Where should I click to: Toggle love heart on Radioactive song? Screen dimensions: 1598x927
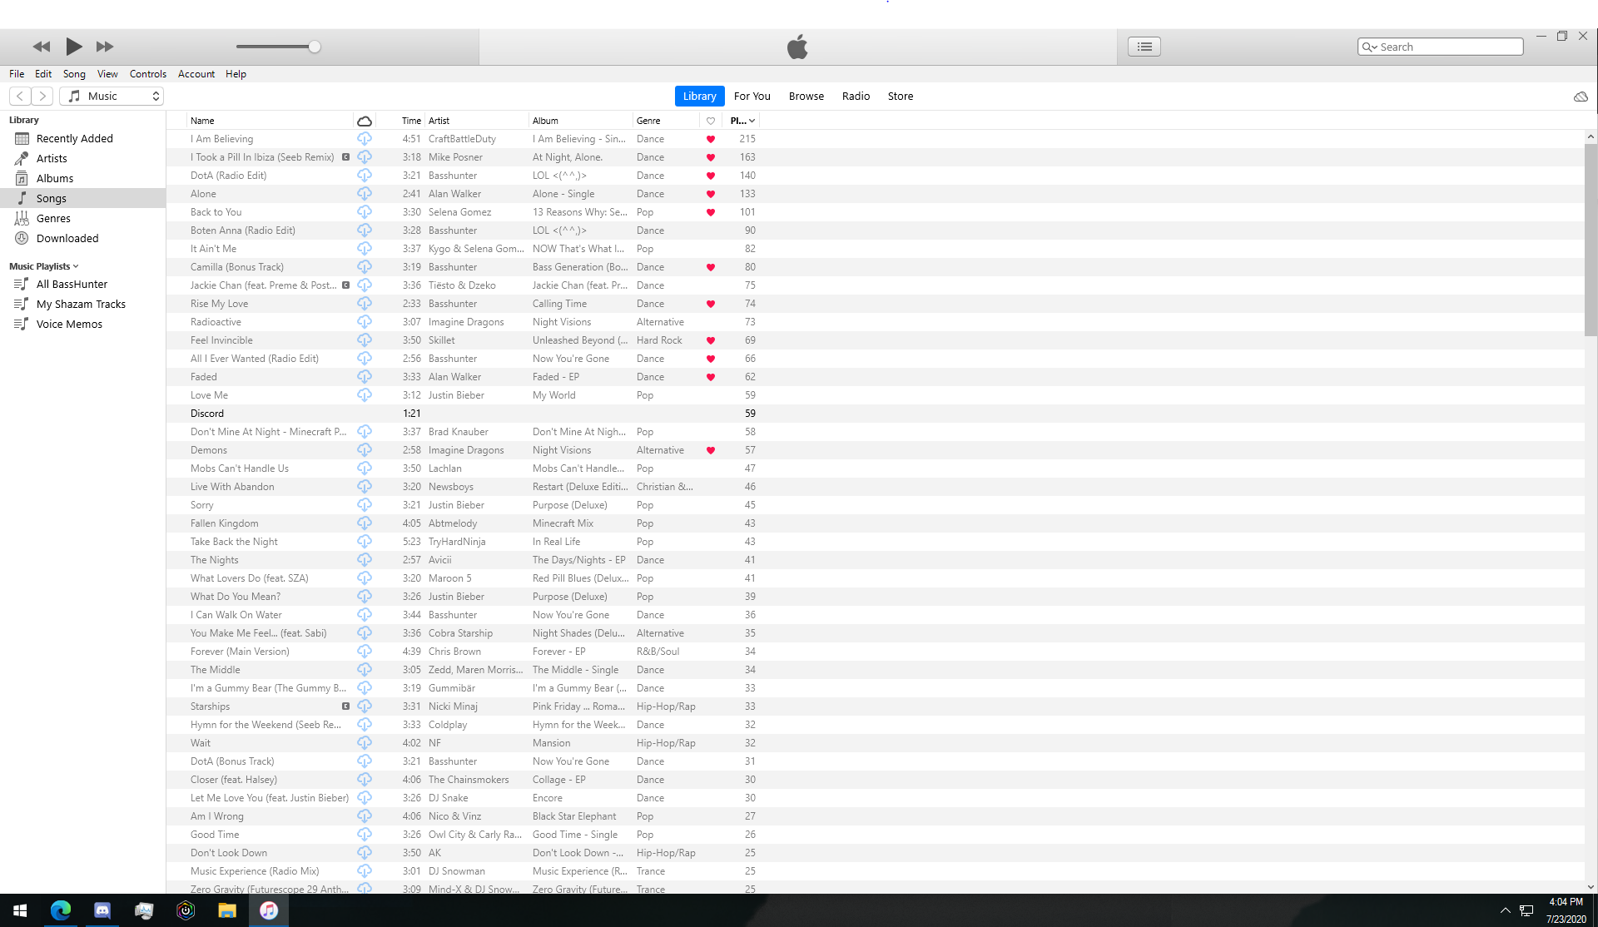(711, 322)
